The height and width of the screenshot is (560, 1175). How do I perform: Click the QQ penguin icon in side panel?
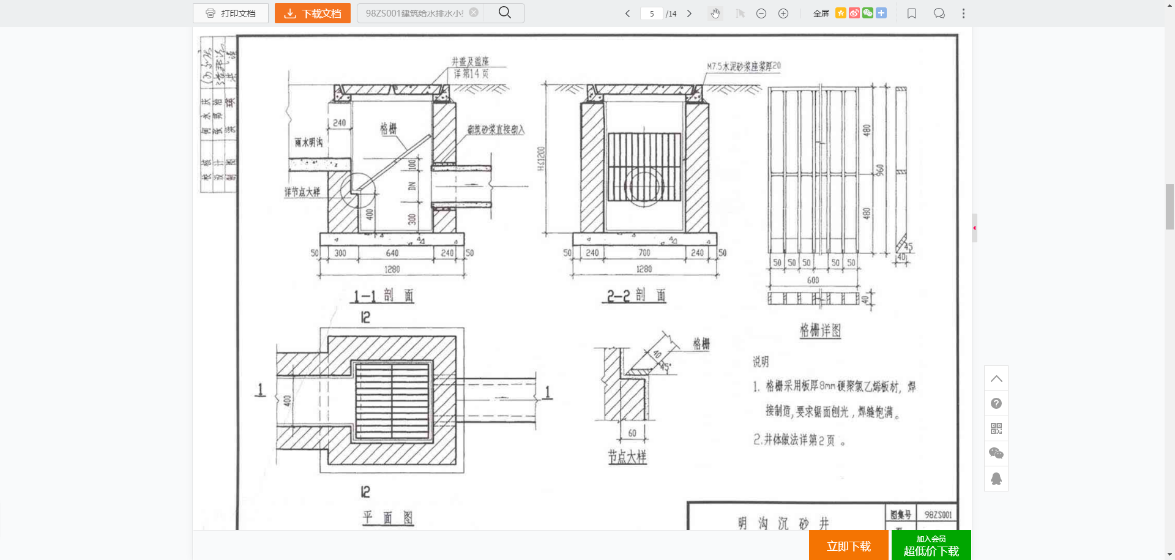(996, 479)
